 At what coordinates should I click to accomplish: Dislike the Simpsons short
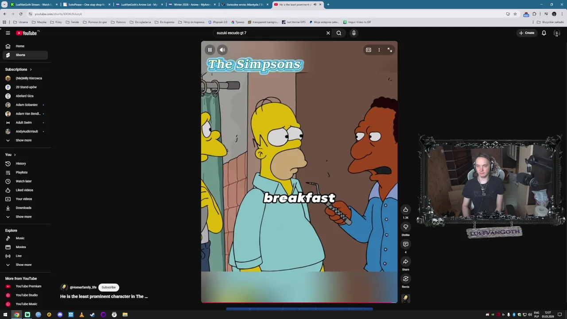pos(405,227)
